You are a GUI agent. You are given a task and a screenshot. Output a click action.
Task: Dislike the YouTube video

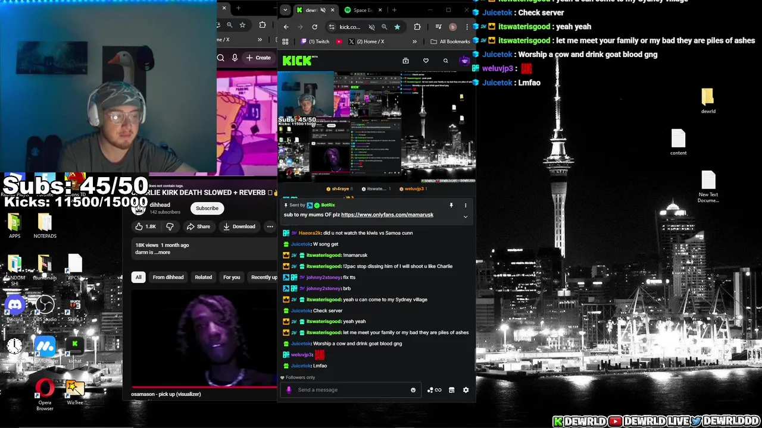[170, 226]
